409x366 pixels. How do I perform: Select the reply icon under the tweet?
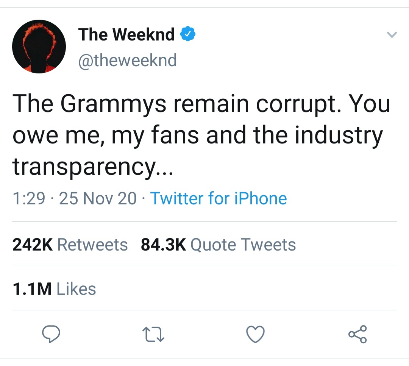coord(51,334)
